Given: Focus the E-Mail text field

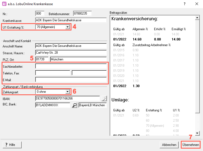Looking at the screenshot, I should tap(71, 80).
